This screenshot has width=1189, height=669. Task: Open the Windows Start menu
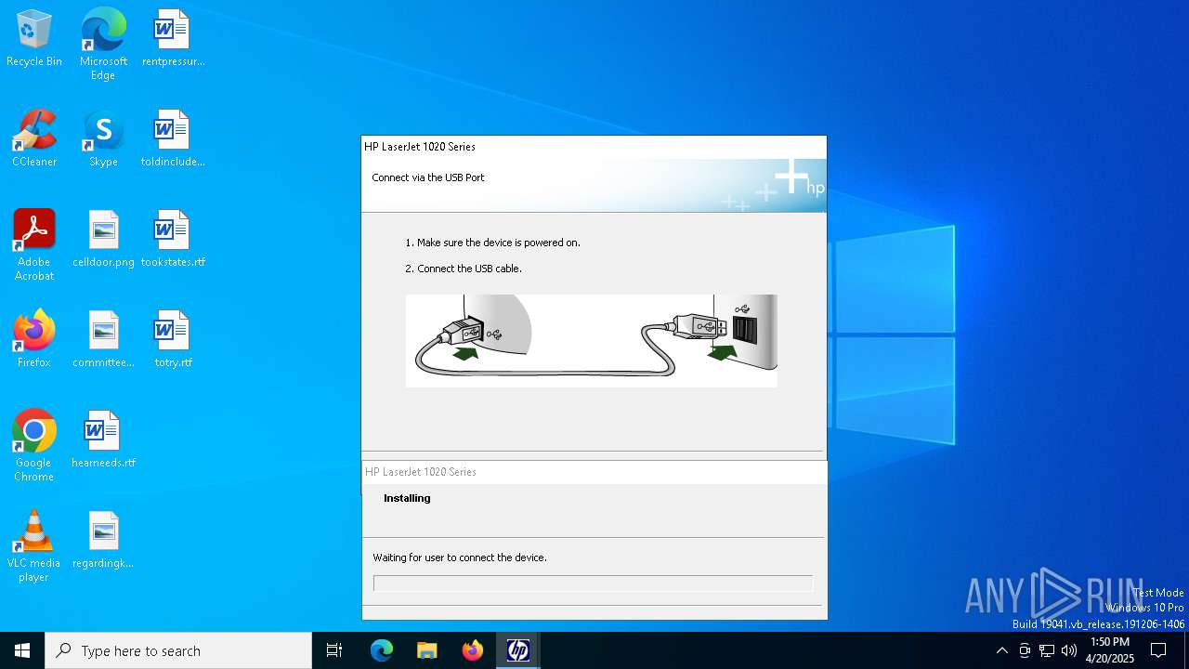point(22,650)
